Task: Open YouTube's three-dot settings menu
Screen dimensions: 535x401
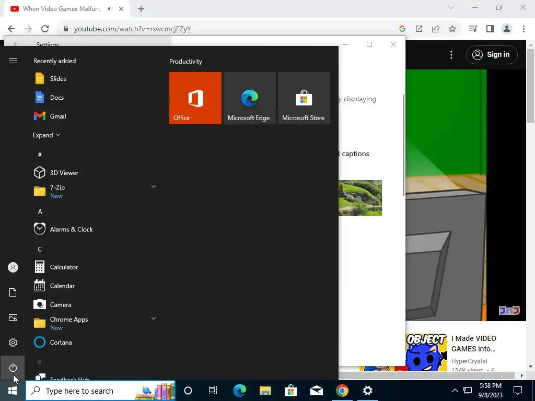Action: 451,54
